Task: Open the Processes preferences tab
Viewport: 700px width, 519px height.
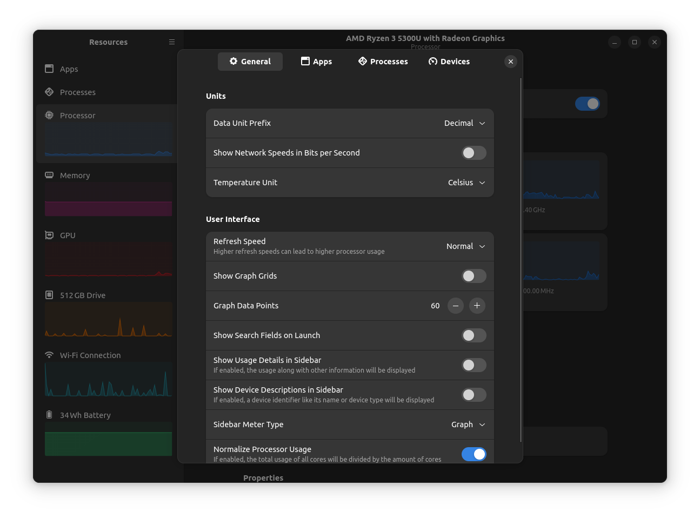Action: 383,61
